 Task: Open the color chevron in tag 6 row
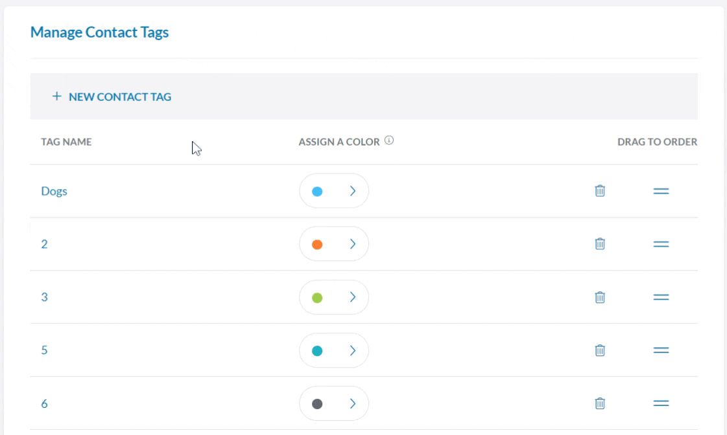[353, 403]
